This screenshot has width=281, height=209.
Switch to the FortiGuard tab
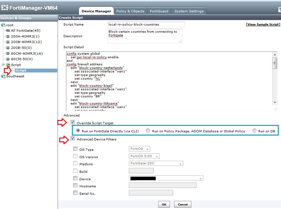[159, 11]
